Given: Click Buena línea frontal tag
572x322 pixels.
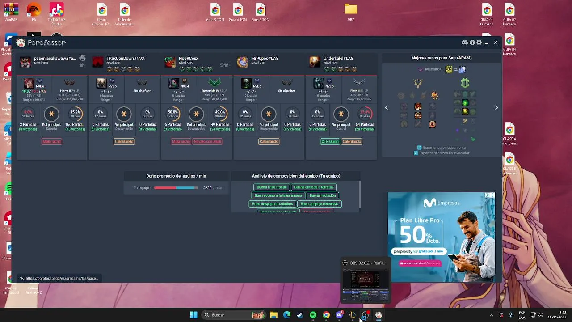Looking at the screenshot, I should [x=272, y=187].
